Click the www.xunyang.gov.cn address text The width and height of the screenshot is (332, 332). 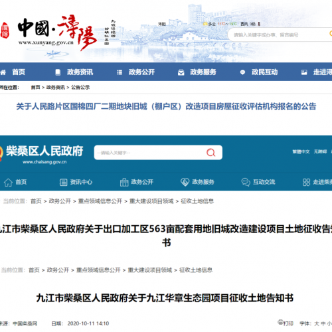tap(46, 42)
